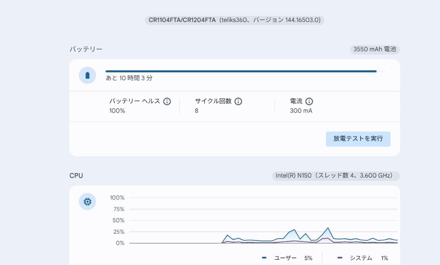
Task: Open the サイクル回数 info tooltip icon
Action: click(x=239, y=101)
